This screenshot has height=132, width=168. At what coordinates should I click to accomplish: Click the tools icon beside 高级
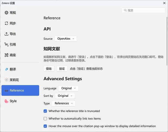pos(6,55)
